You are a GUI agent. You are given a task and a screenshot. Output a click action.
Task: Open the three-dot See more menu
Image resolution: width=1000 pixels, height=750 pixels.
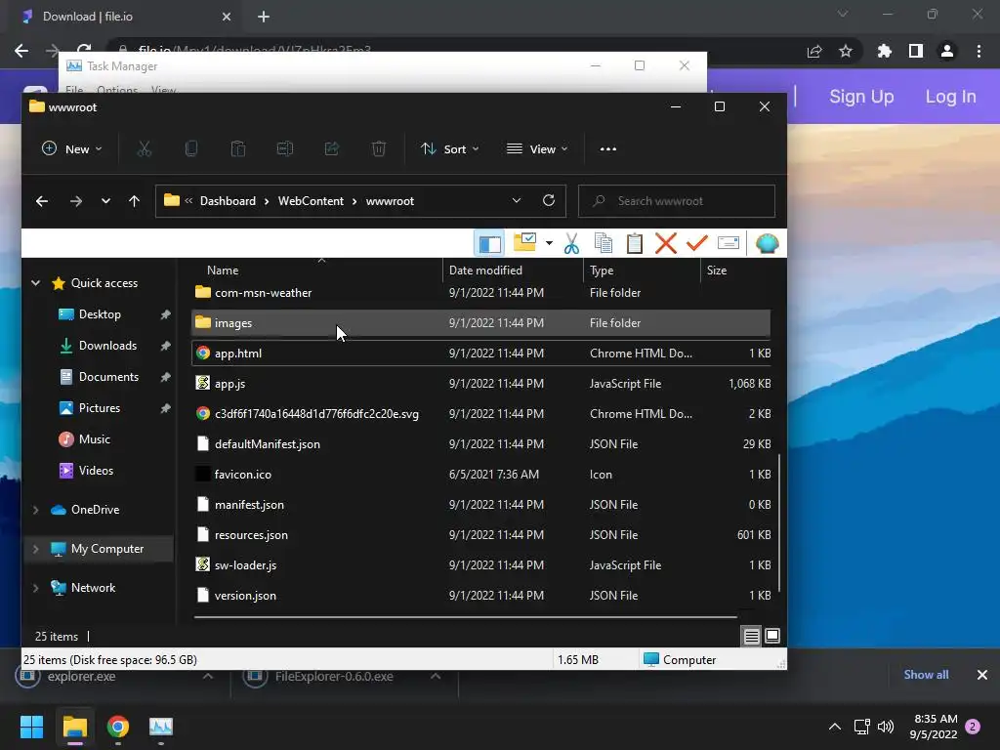coord(607,148)
